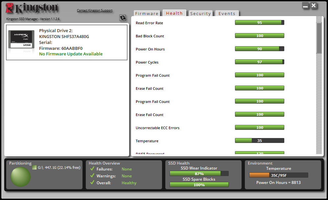Open the Firmware tab
The height and width of the screenshot is (200, 328).
pos(147,13)
